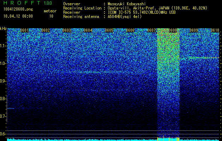Click the HROFFT 1.0.0 title text
This screenshot has width=222, height=141.
(x=28, y=3)
